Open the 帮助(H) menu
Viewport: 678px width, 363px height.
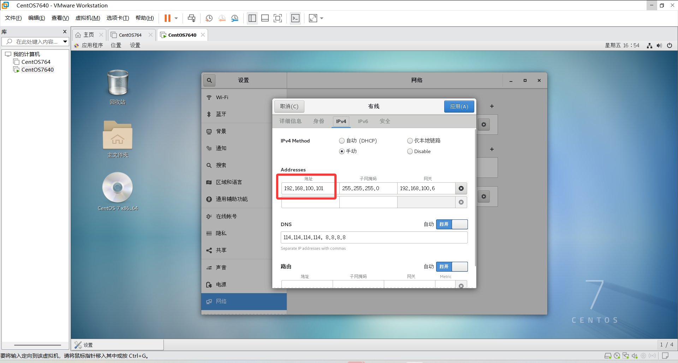click(145, 18)
